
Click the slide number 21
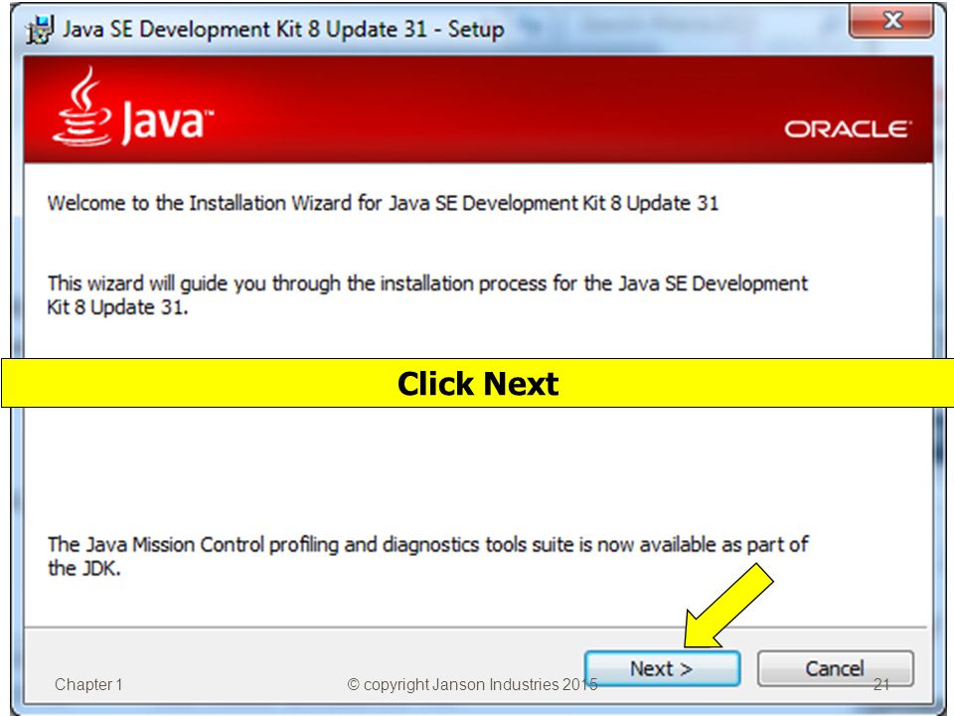[x=881, y=684]
